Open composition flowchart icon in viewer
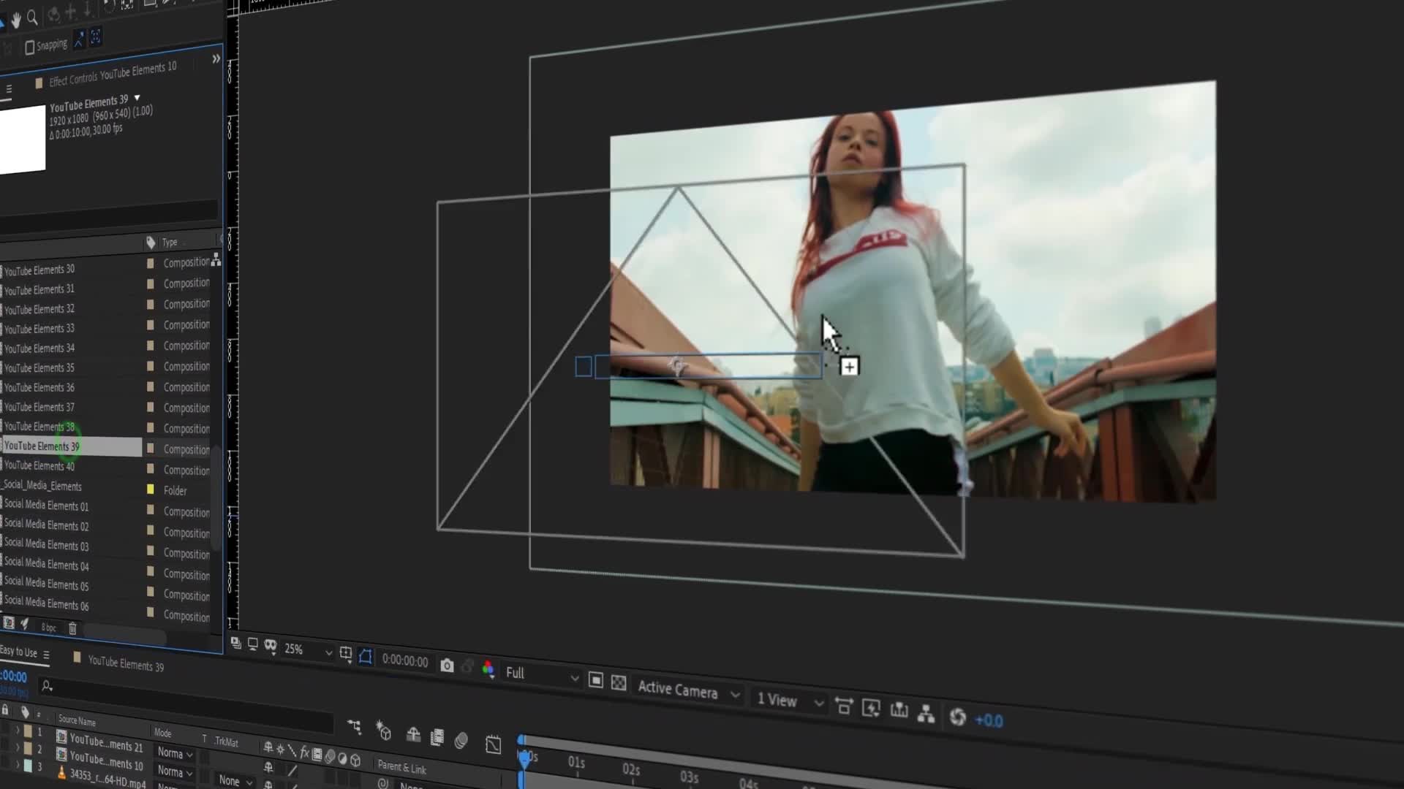The height and width of the screenshot is (789, 1404). pyautogui.click(x=926, y=714)
